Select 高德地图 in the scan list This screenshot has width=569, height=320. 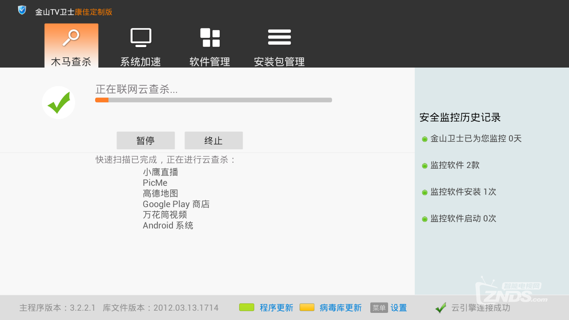pos(160,193)
